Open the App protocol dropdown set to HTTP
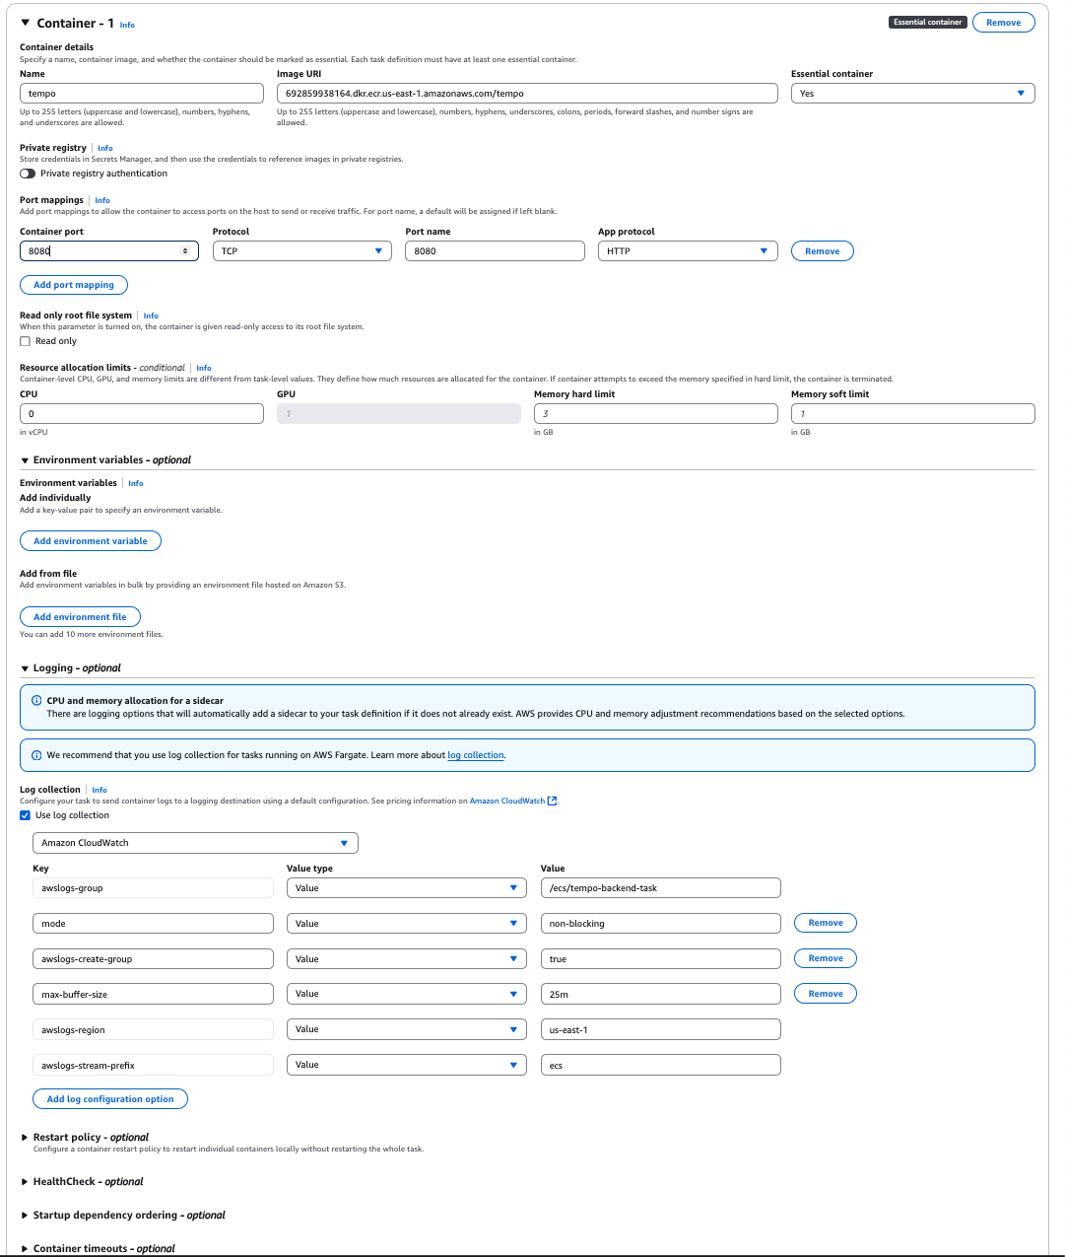This screenshot has height=1257, width=1065. [x=688, y=251]
